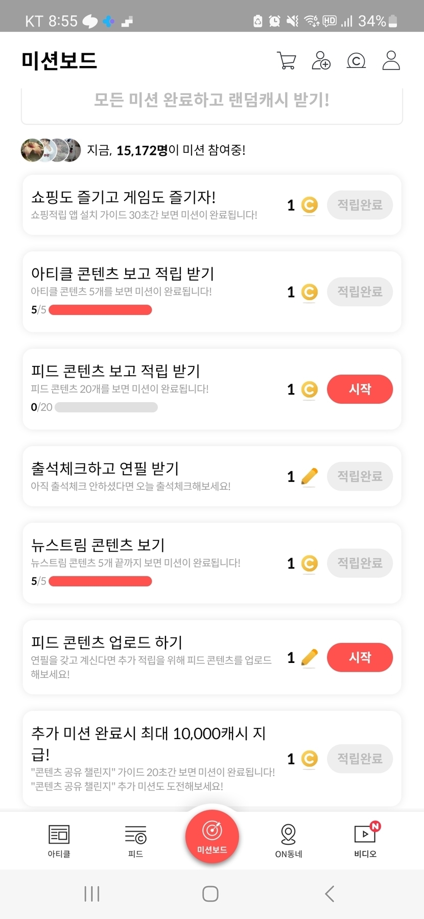Go to the 아티클 tab
The width and height of the screenshot is (424, 919).
[59, 841]
